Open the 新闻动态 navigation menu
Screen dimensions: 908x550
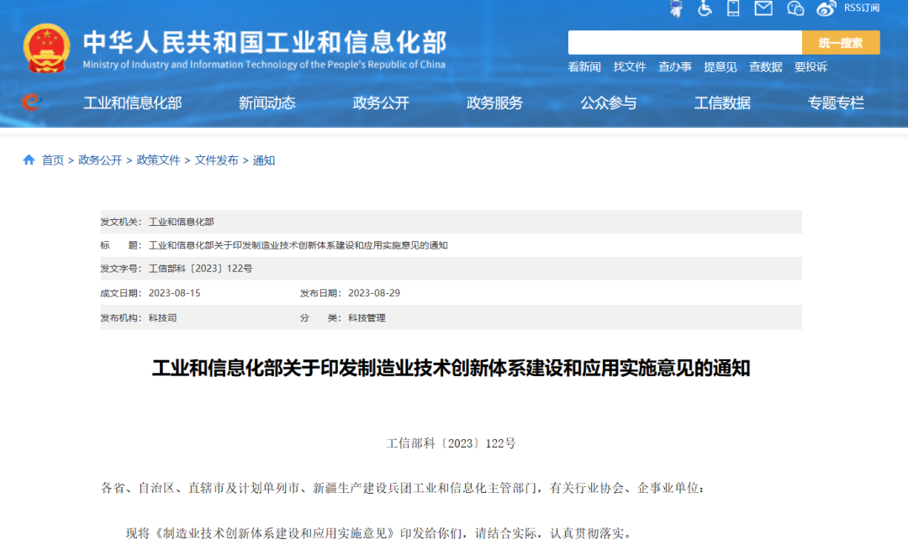click(267, 103)
